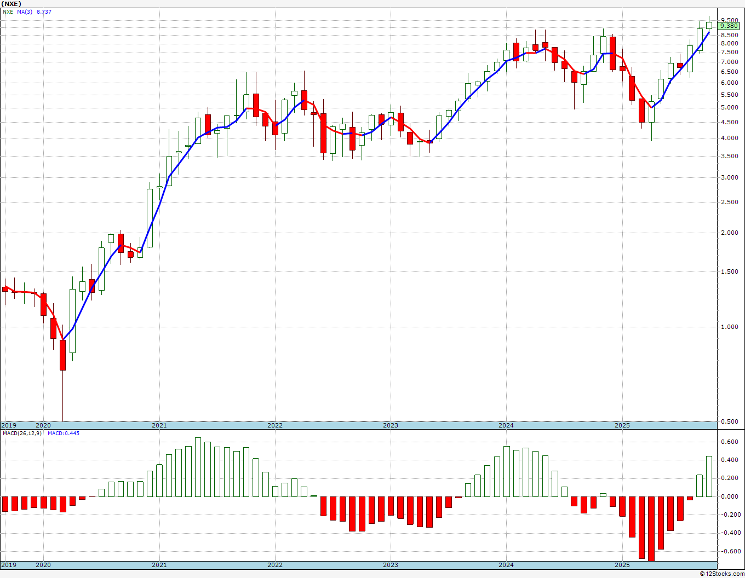Click the tallest green MACD bar in 2021

coord(198,467)
